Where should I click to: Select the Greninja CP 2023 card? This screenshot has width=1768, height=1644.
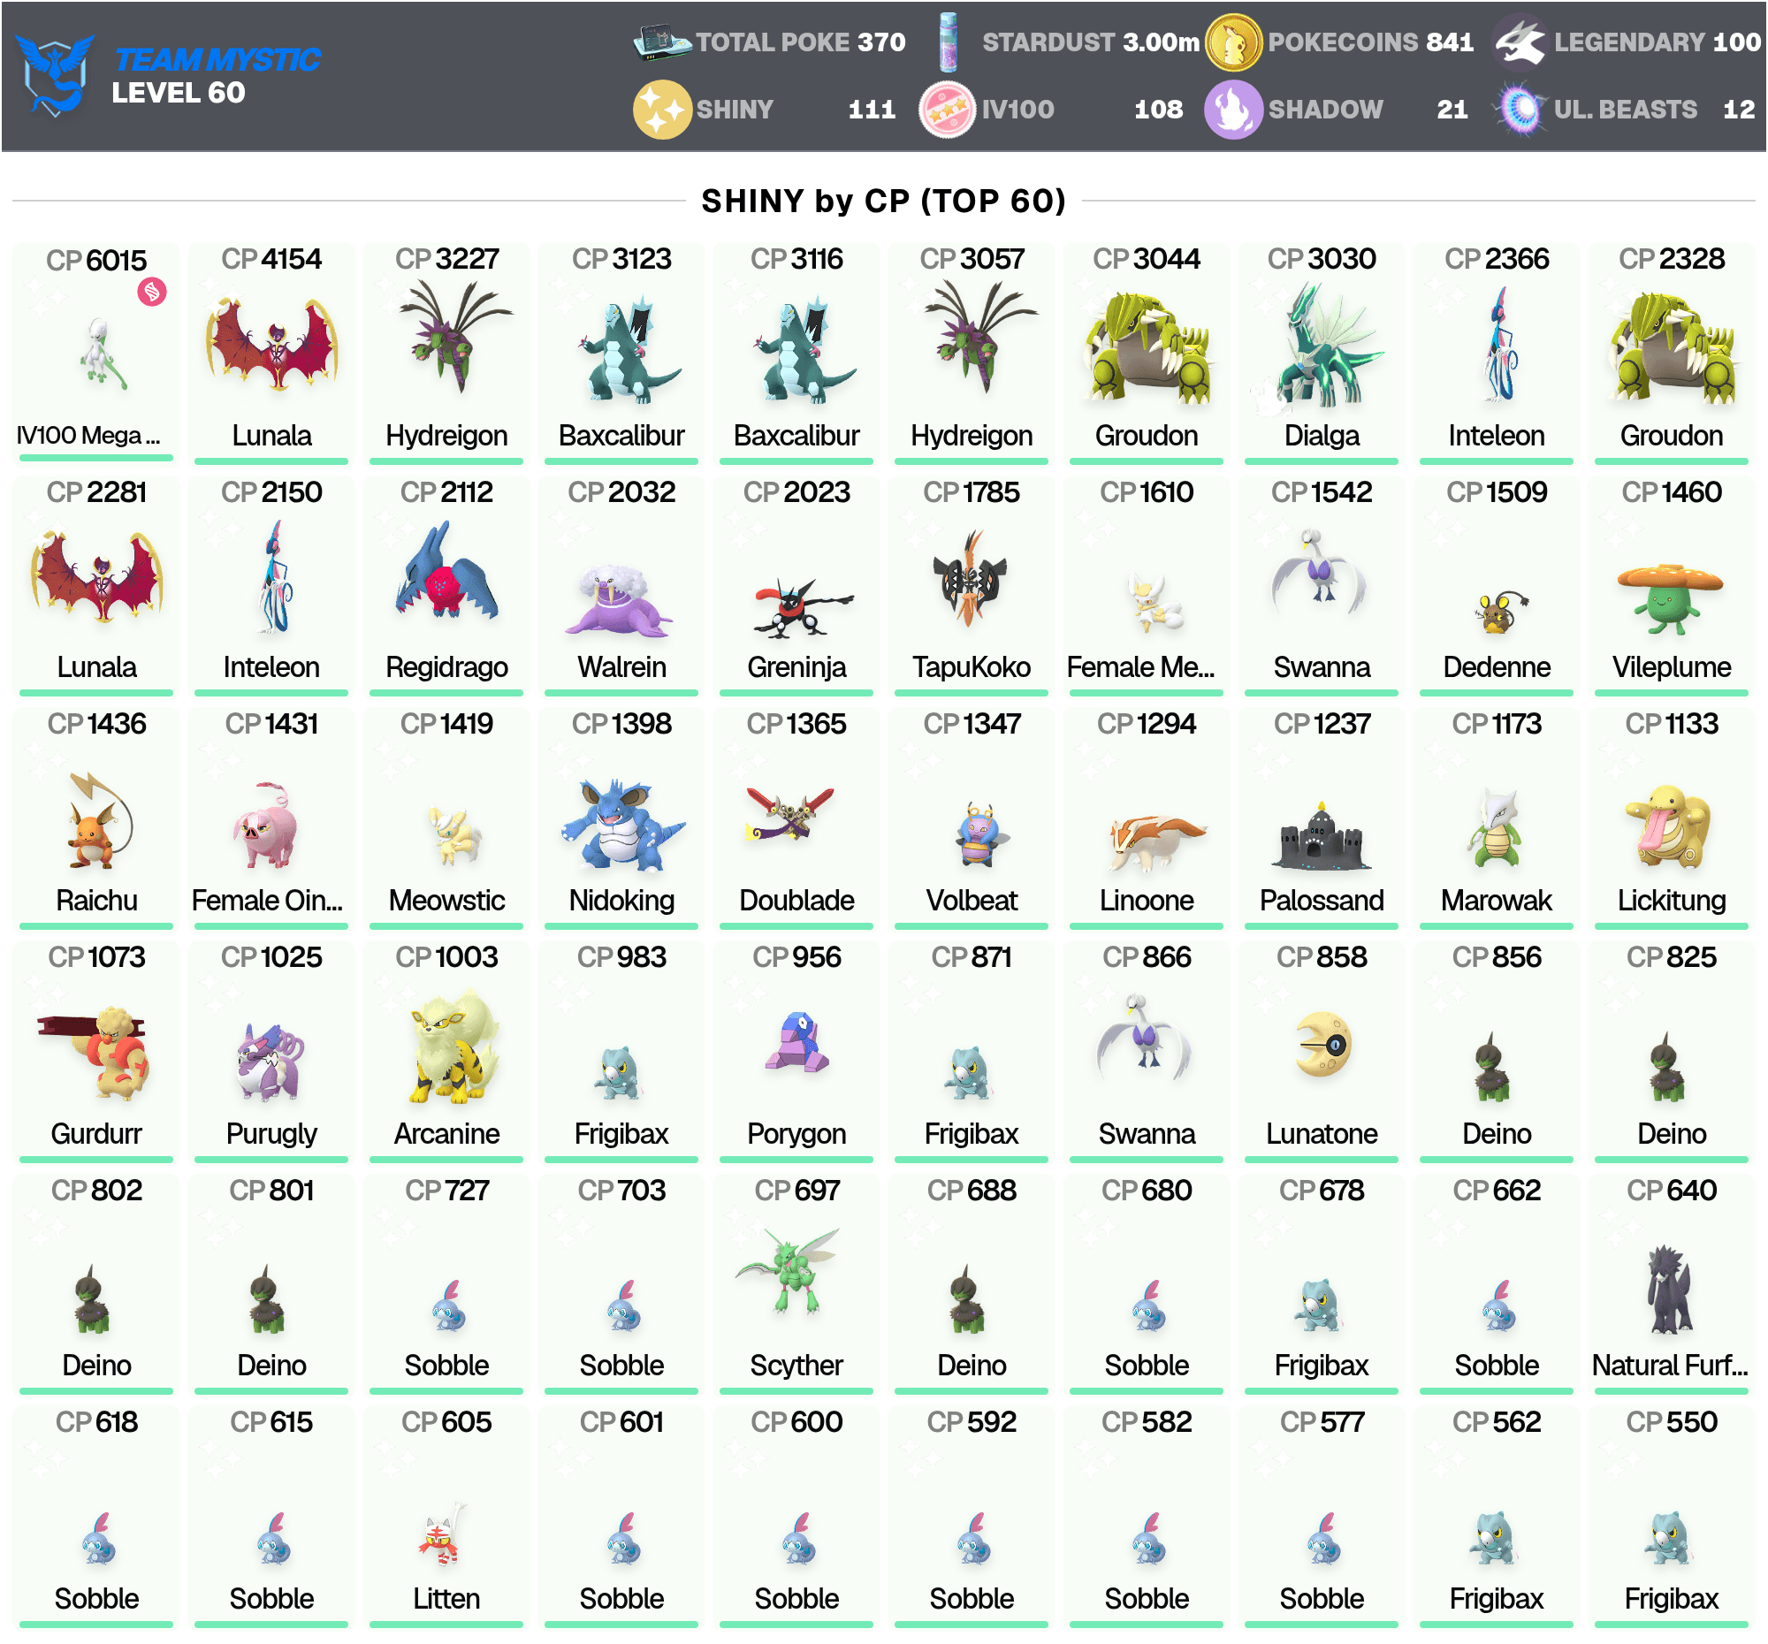pos(796,585)
